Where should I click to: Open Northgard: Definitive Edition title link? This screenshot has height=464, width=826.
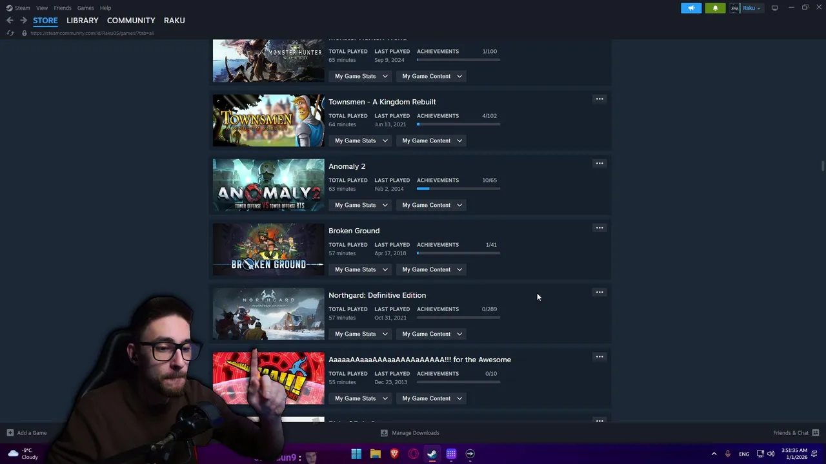(377, 295)
